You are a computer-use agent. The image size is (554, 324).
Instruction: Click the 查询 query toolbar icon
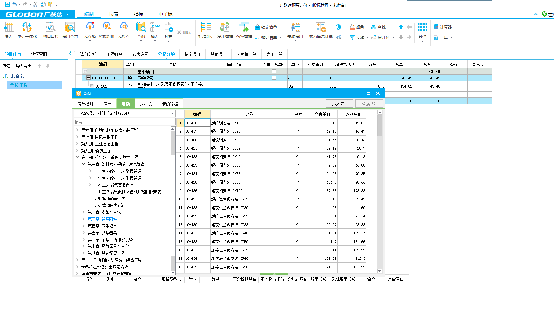[x=141, y=27]
